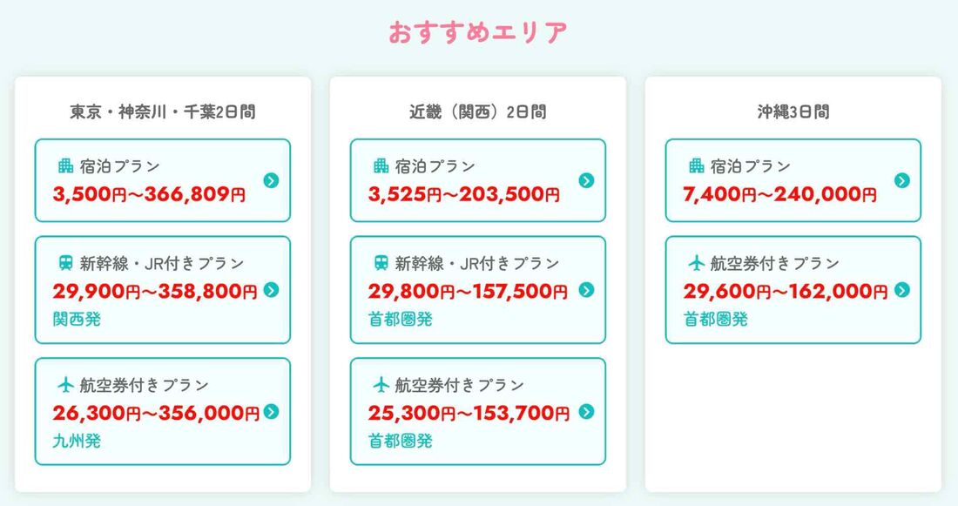Image resolution: width=958 pixels, height=506 pixels.
Task: Click the airplane icon in the Kinki 航空券付きプラン card
Action: [381, 385]
